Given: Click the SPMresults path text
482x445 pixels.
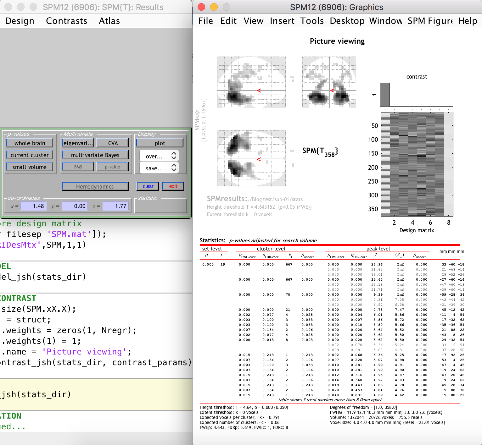Looking at the screenshot, I should click(x=255, y=199).
